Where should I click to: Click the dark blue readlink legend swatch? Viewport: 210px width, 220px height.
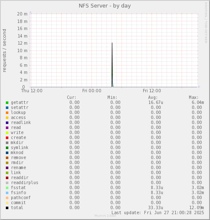tap(7, 123)
